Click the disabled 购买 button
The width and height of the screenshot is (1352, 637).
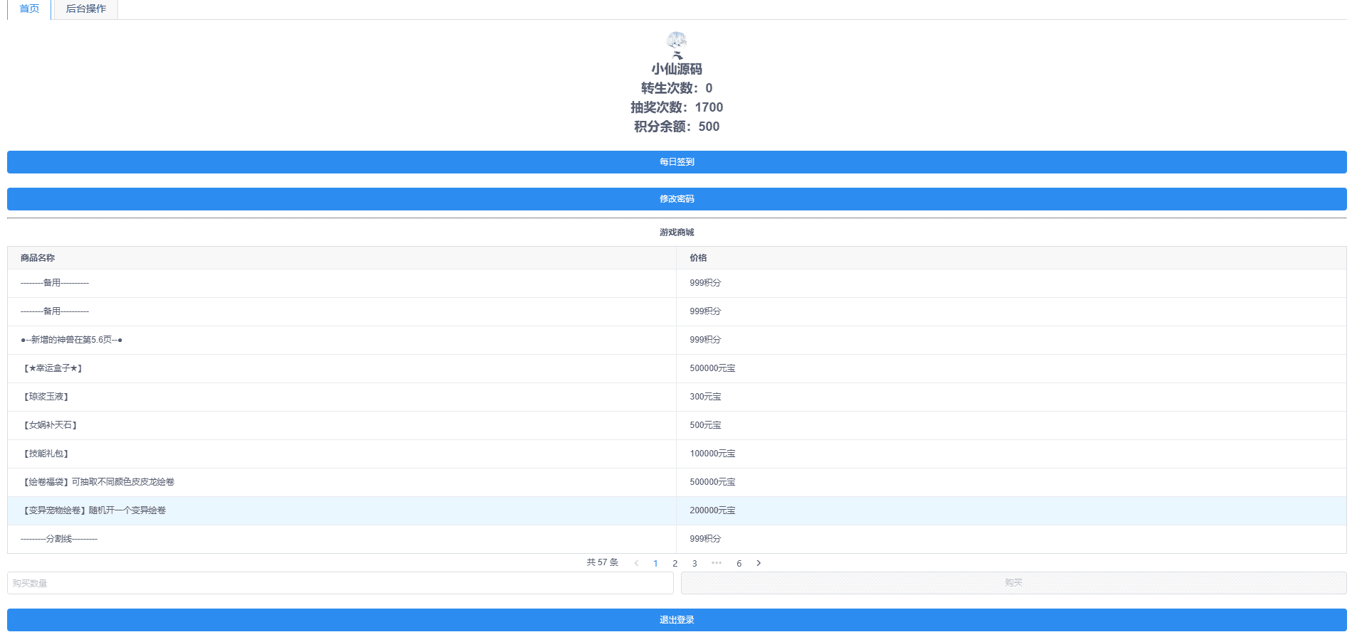(1014, 583)
